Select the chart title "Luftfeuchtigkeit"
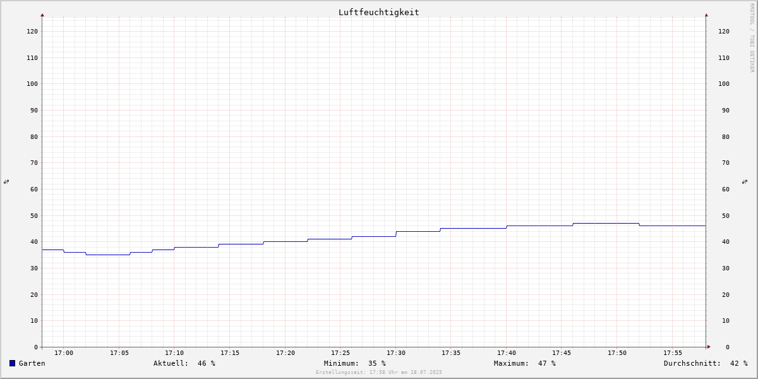The width and height of the screenshot is (758, 379). click(379, 12)
